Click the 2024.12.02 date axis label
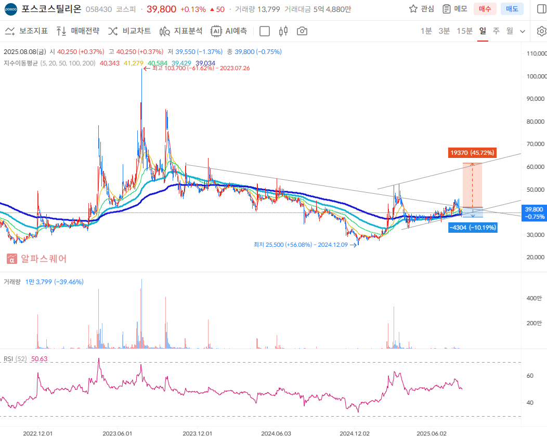The image size is (547, 439). (355, 433)
